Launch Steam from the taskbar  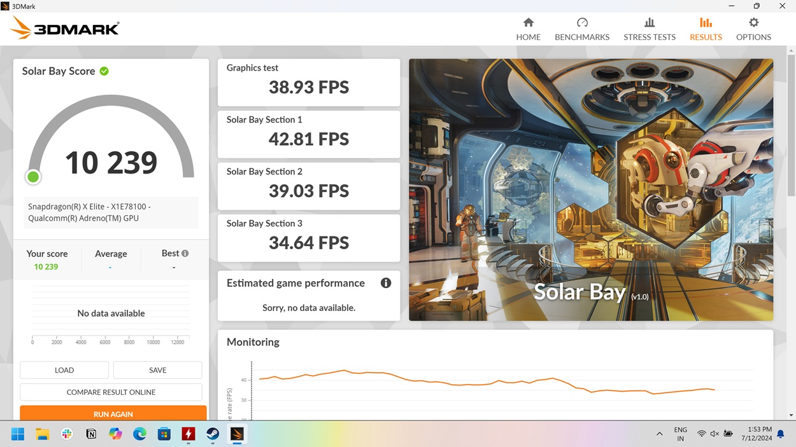[x=212, y=434]
